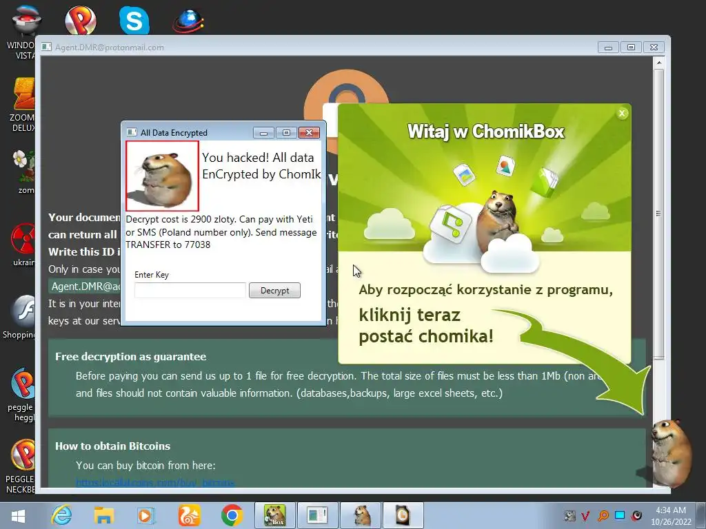Minimize the All Data Encrypted dialog

[264, 133]
